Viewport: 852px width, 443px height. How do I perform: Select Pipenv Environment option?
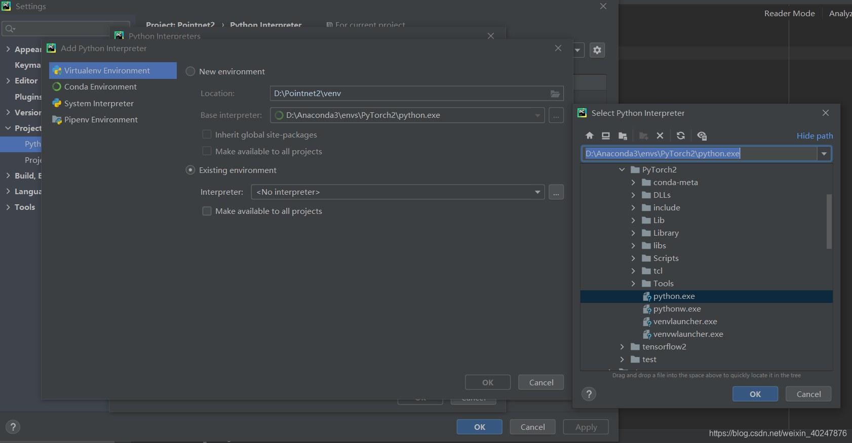coord(113,120)
